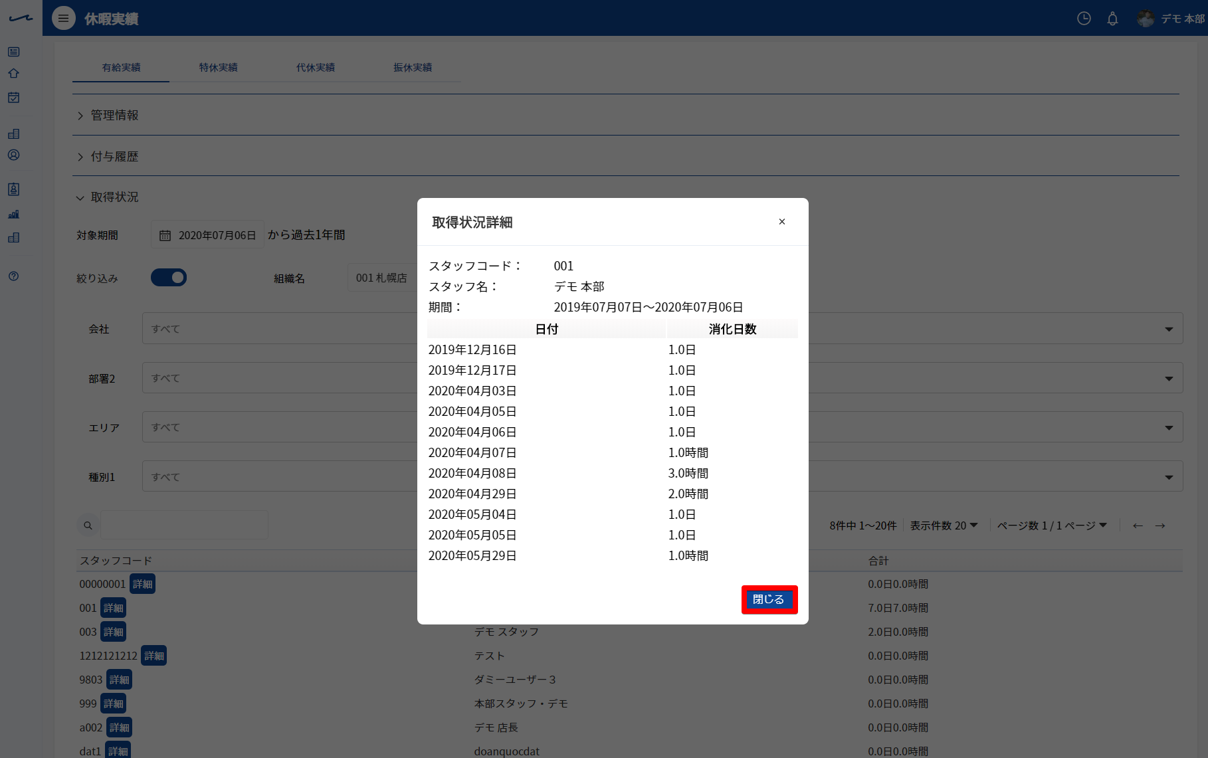This screenshot has width=1208, height=758.
Task: Click the clock history icon in header
Action: [1084, 19]
